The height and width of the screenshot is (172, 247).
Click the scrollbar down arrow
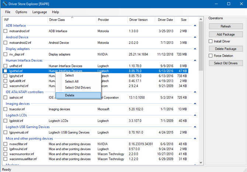pos(201,162)
